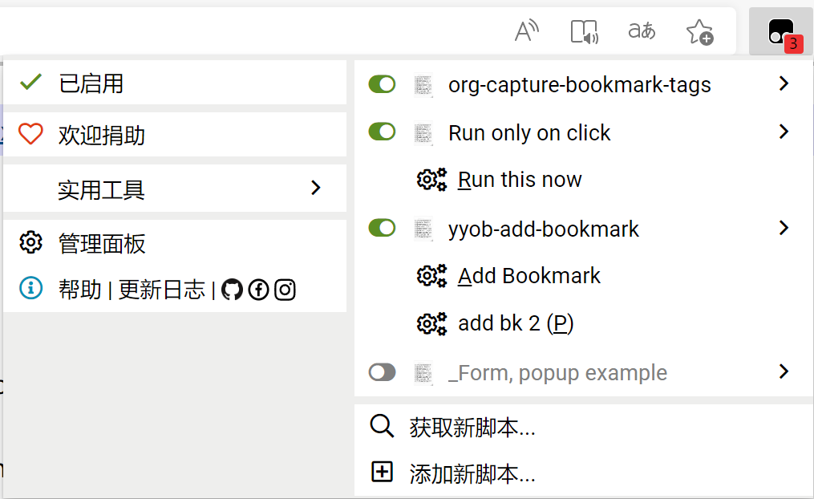The width and height of the screenshot is (814, 499).
Task: Enable the _Form, popup example script
Action: click(x=382, y=372)
